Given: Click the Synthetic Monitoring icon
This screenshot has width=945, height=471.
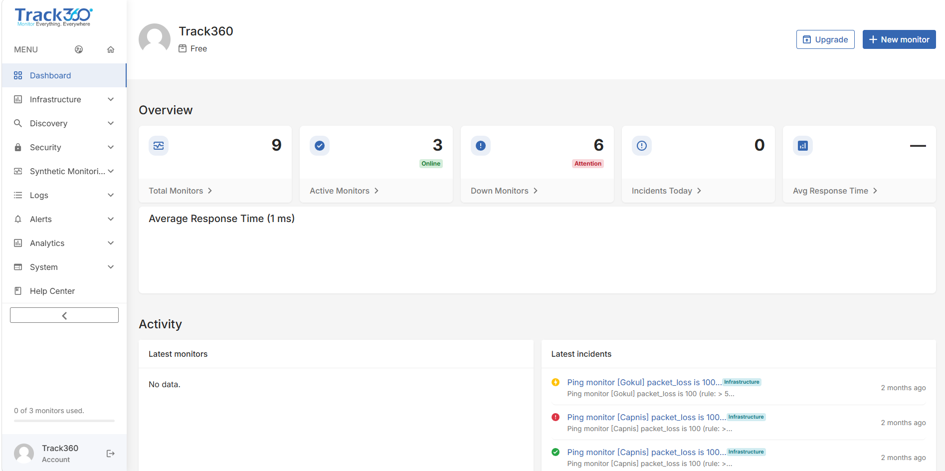Looking at the screenshot, I should [x=18, y=171].
